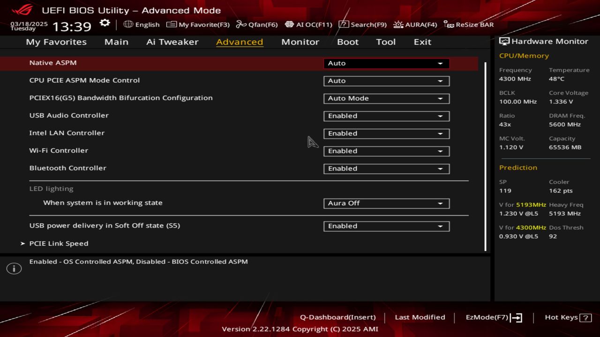Launch Qfan(F6) control
This screenshot has width=600, height=337.
[x=257, y=24]
